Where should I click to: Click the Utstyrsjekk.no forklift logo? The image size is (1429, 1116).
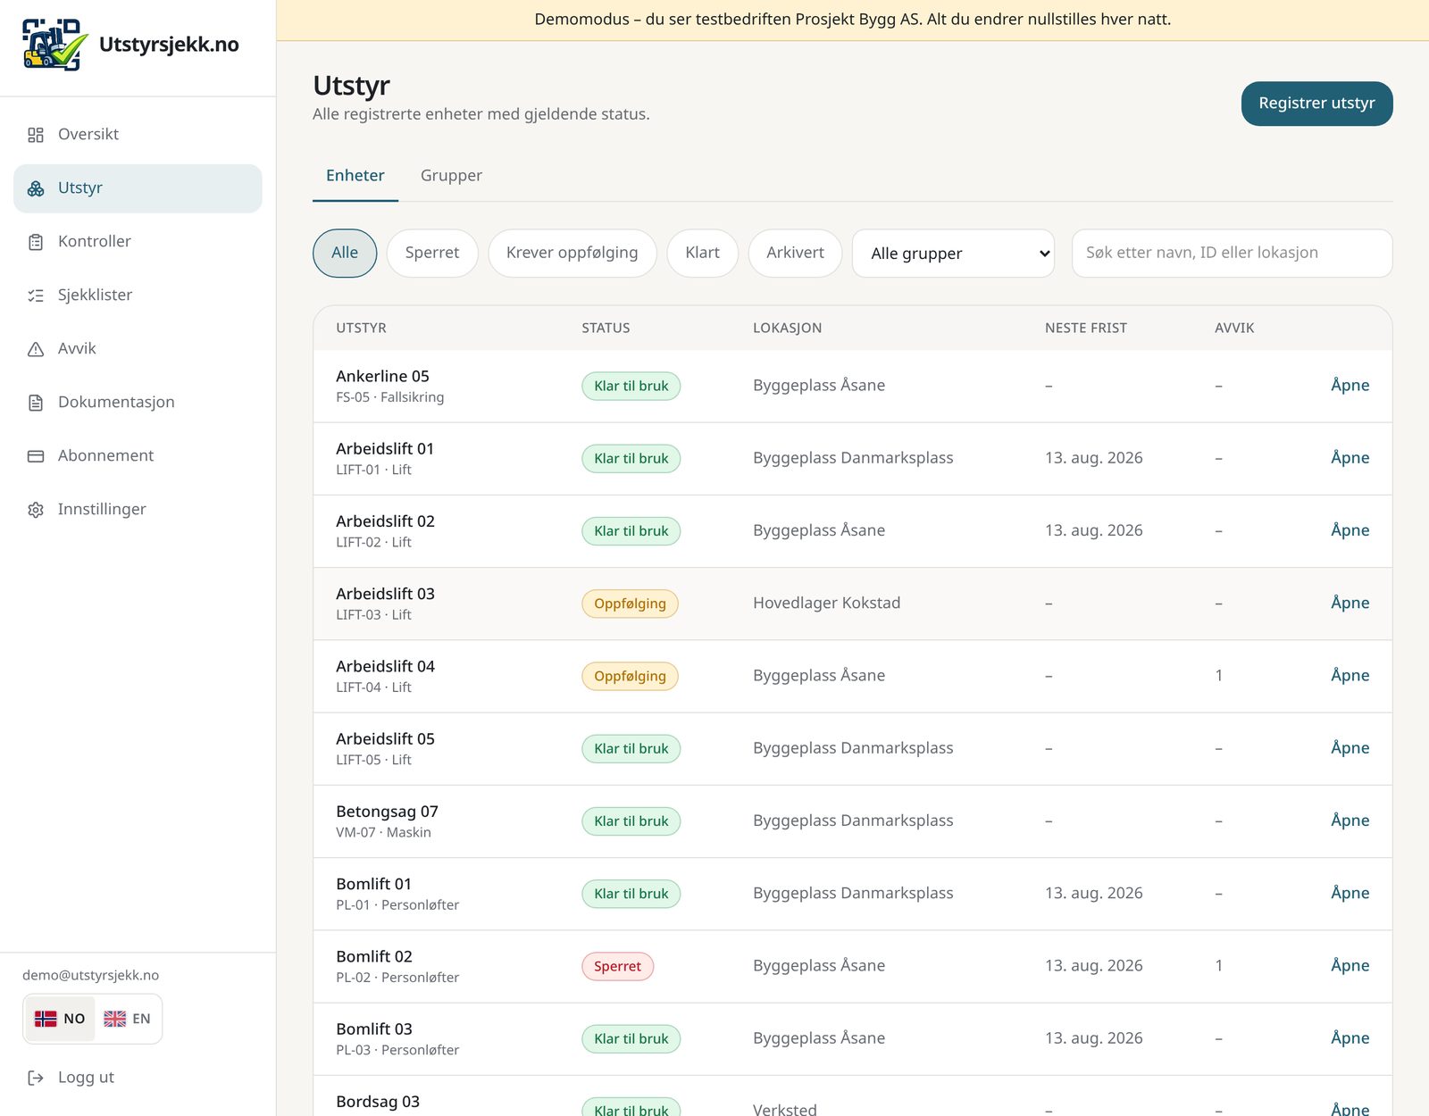54,45
